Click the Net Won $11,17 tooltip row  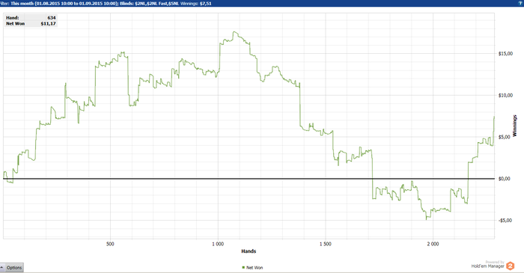click(31, 24)
